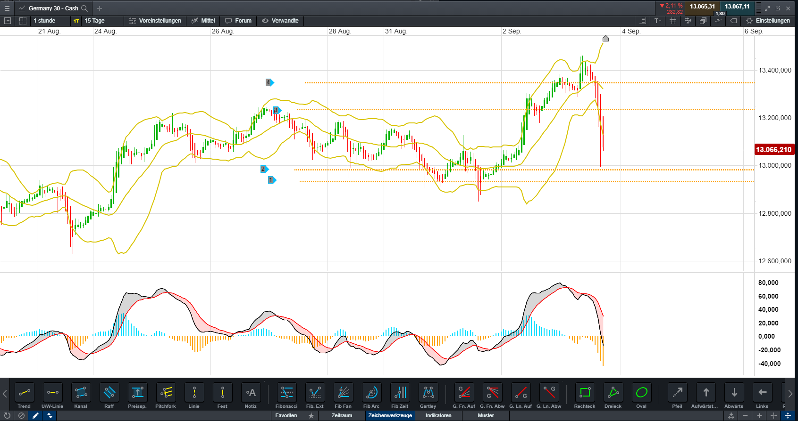Image resolution: width=798 pixels, height=421 pixels.
Task: Click the sell price 13.065,31 button
Action: [x=702, y=7]
